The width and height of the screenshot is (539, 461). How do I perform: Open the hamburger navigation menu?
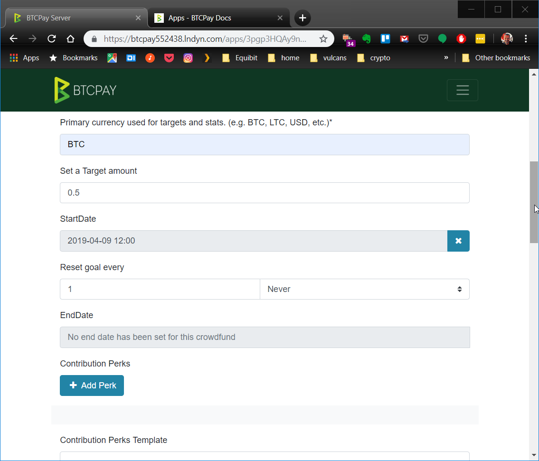[463, 90]
